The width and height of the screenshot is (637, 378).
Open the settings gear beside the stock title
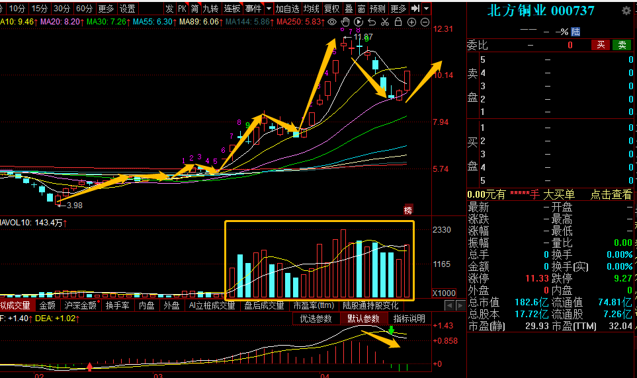pos(626,11)
